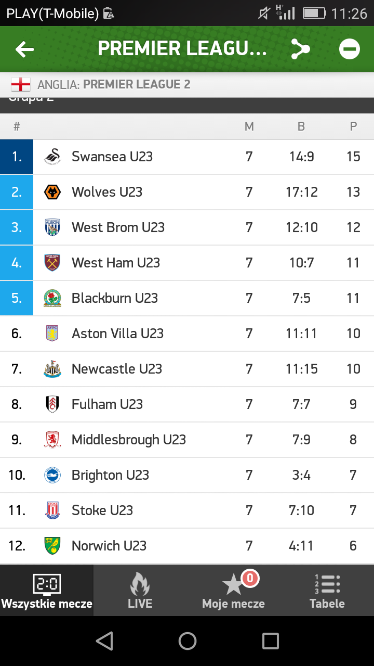Select West Ham U23 table row
This screenshot has width=374, height=666.
[x=187, y=262]
